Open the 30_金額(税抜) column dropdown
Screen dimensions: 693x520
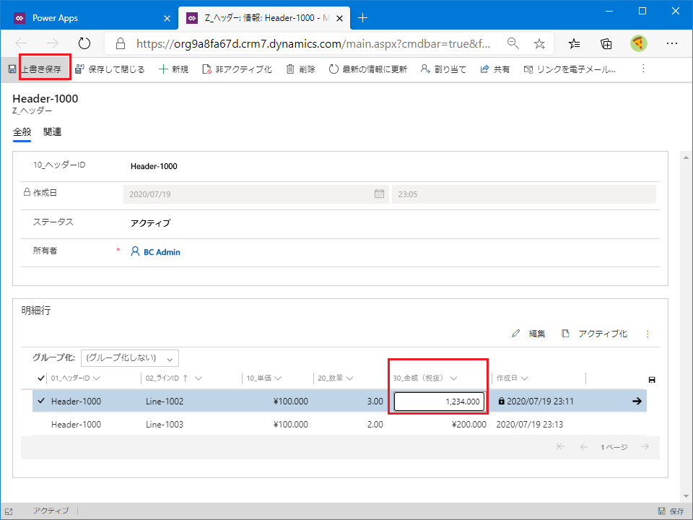click(x=453, y=378)
